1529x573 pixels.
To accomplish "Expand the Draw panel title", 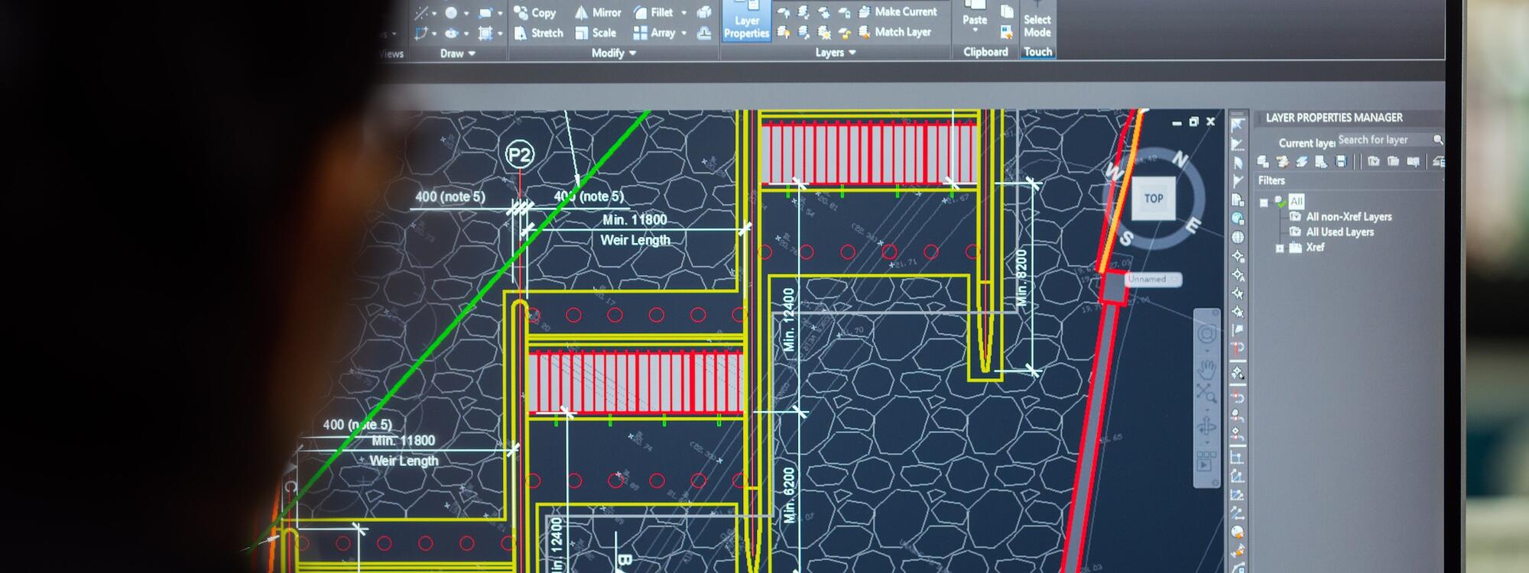I will coord(457,53).
